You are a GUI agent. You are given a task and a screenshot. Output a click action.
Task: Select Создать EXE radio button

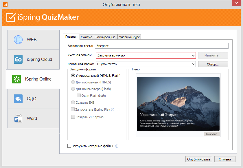[x=73, y=103]
